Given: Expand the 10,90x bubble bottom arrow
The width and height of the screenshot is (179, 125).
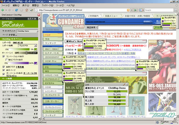Looking at the screenshot, I should tap(158, 70).
